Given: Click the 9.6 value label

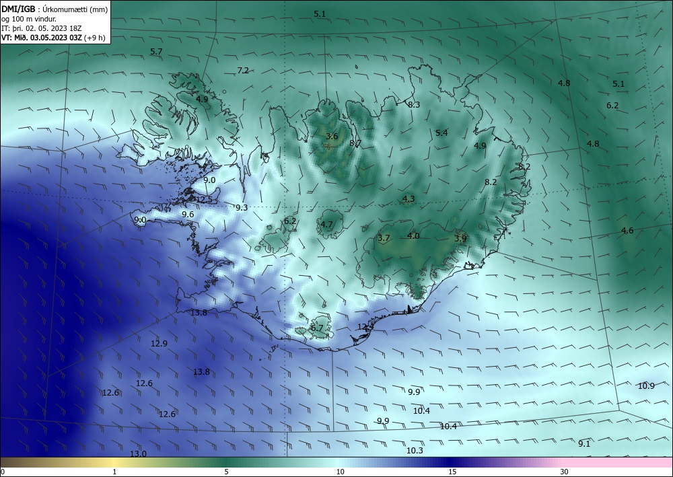Looking at the screenshot, I should (x=188, y=215).
